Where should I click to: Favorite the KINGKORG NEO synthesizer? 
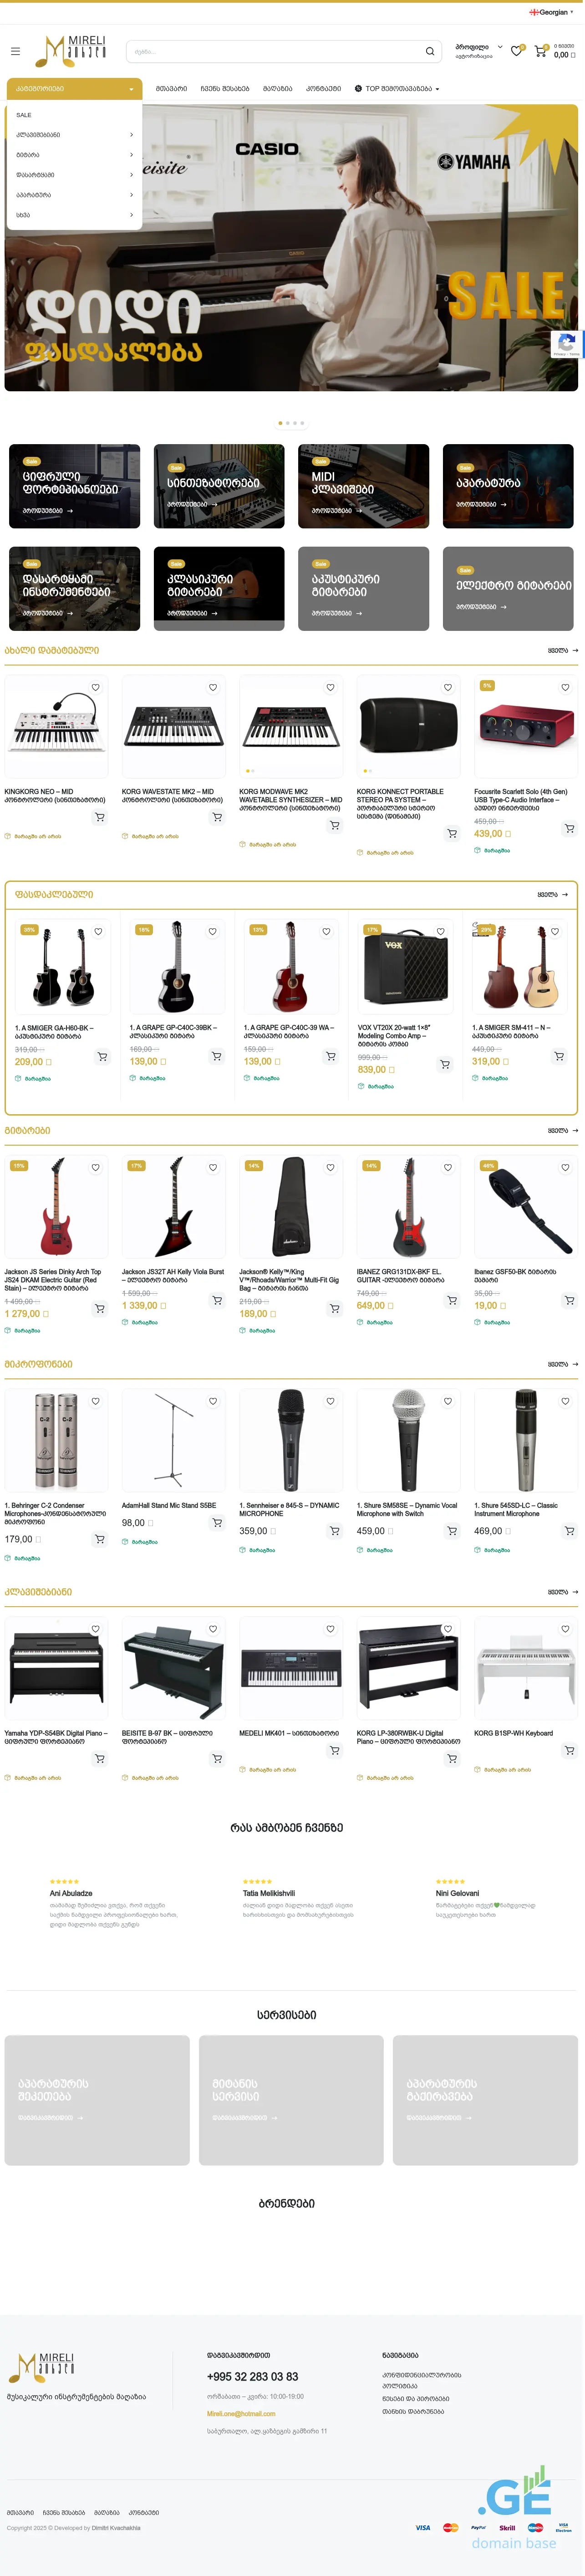point(96,687)
